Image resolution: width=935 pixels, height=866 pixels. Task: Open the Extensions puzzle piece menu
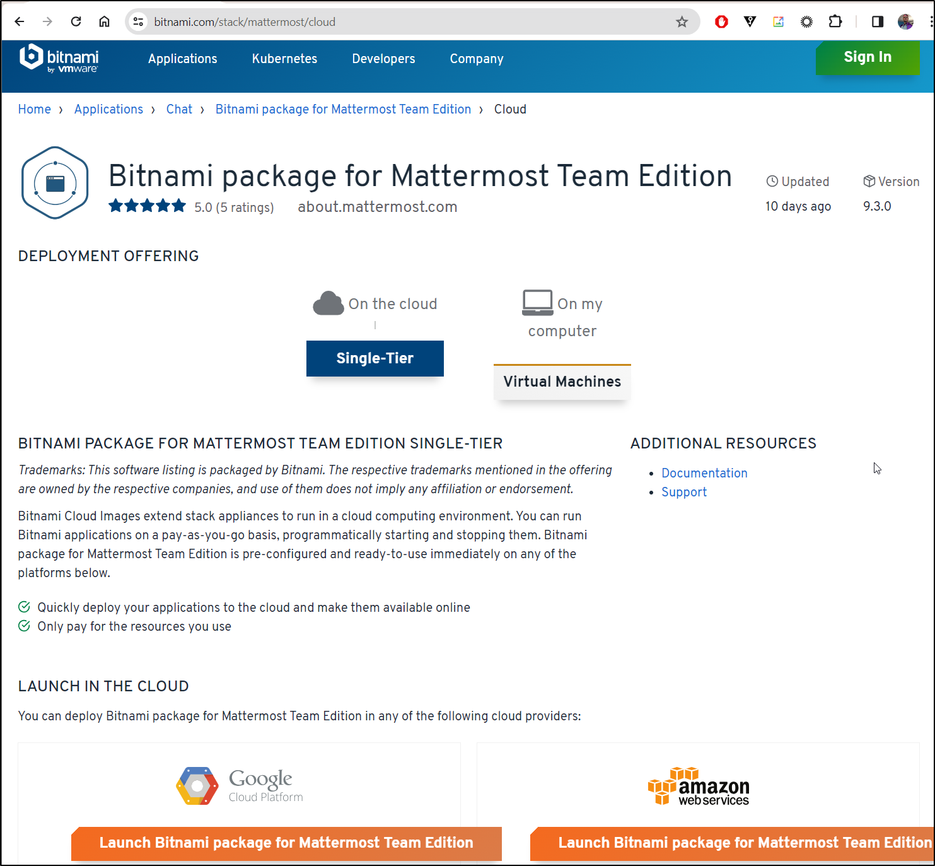click(x=835, y=22)
